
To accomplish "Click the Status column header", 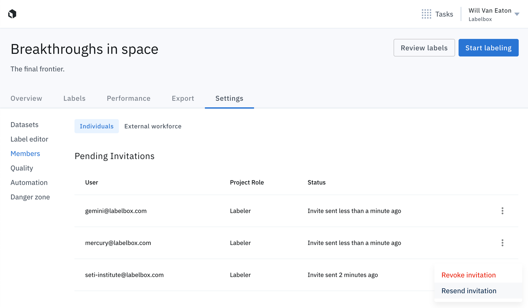I will tap(317, 182).
